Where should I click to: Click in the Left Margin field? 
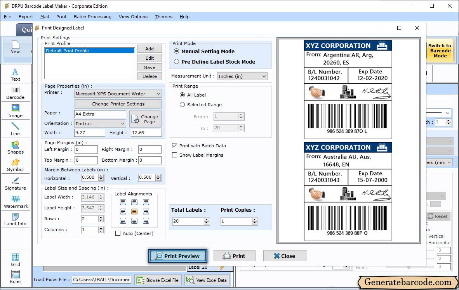click(x=86, y=149)
